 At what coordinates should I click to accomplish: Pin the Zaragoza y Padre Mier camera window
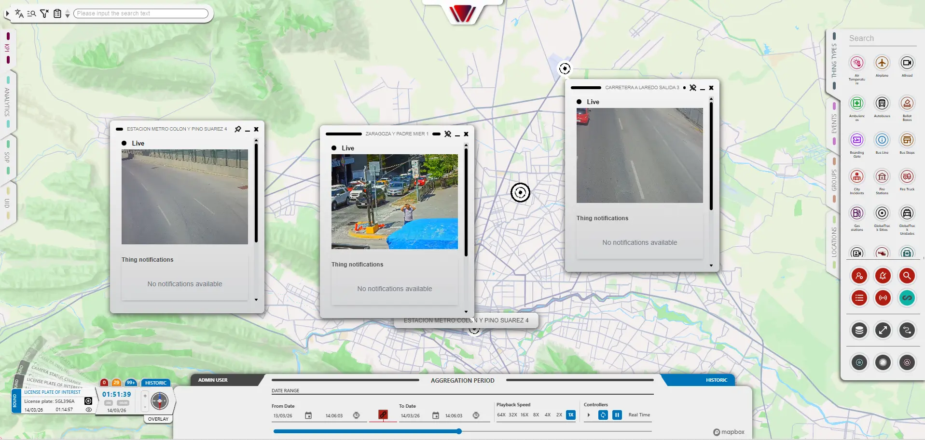448,134
